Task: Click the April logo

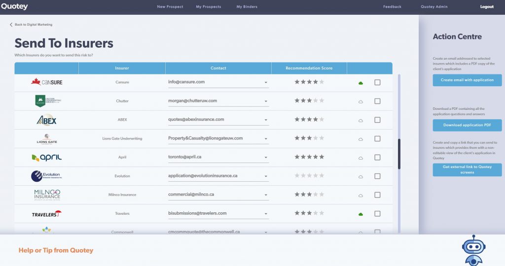Action: 47,157
